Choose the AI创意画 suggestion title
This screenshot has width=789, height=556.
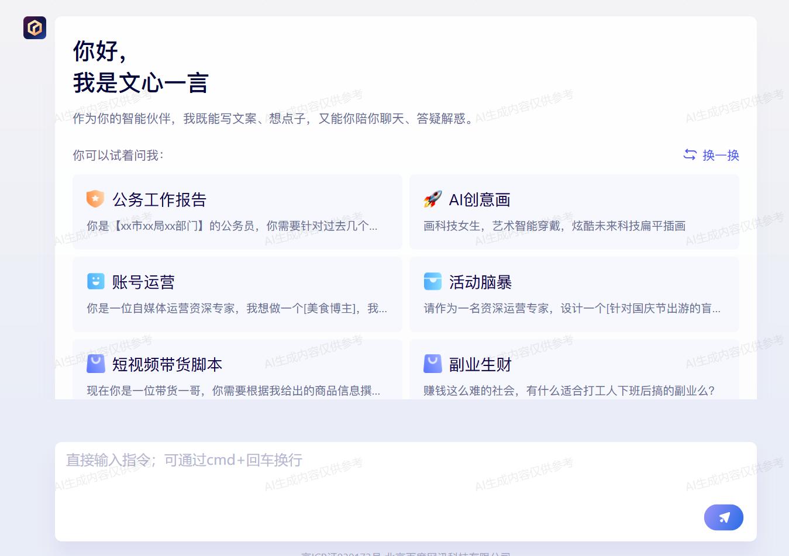(480, 200)
